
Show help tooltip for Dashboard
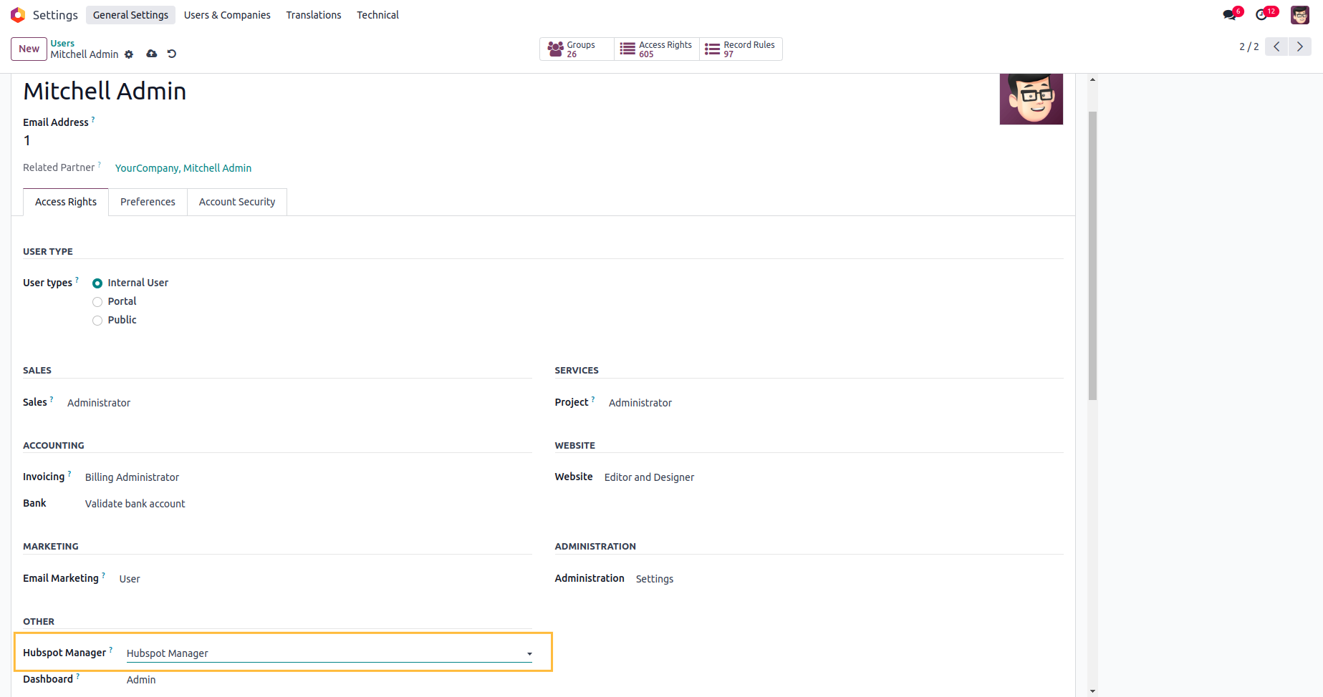tap(78, 676)
